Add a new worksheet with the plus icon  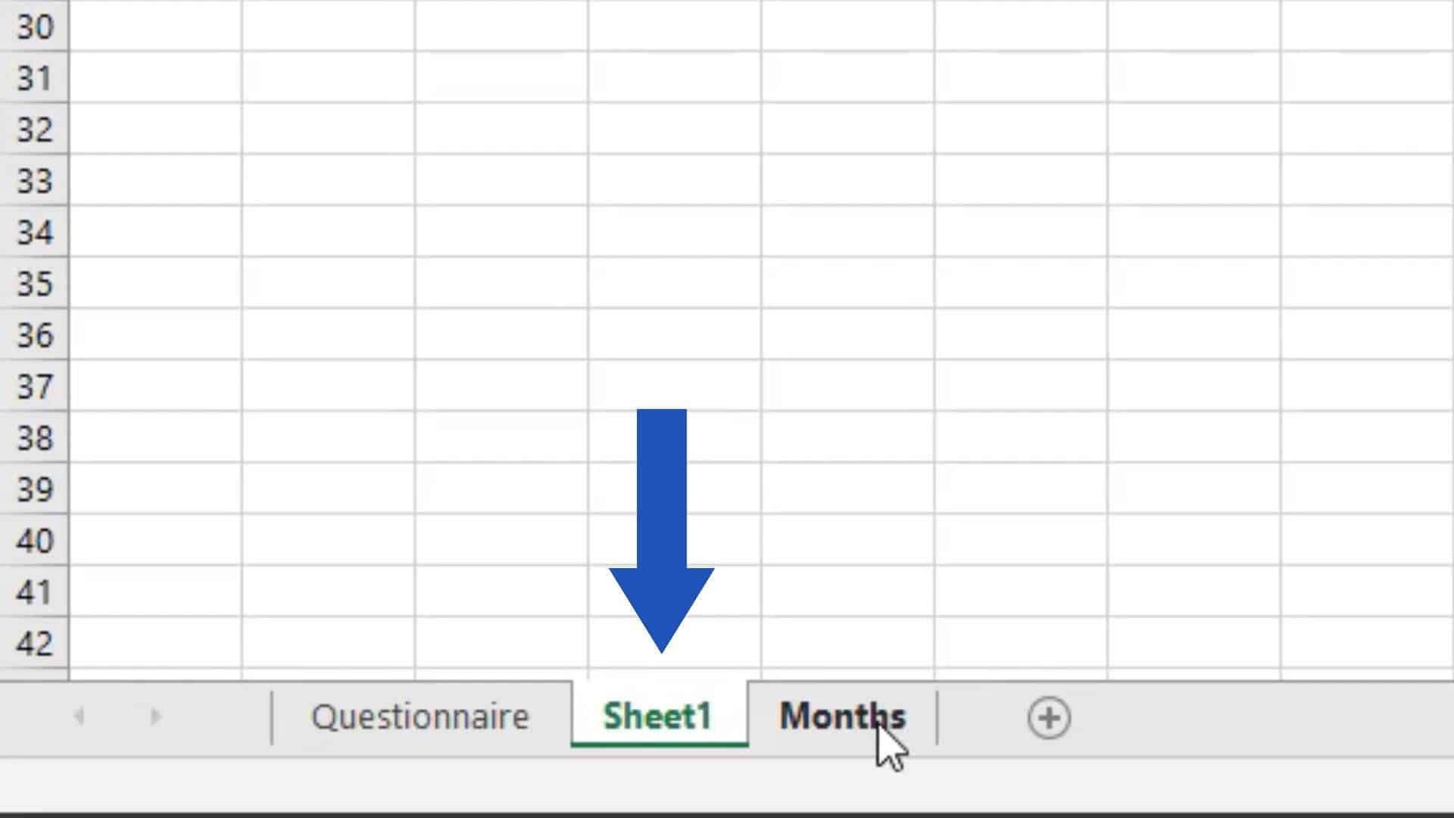click(1049, 717)
